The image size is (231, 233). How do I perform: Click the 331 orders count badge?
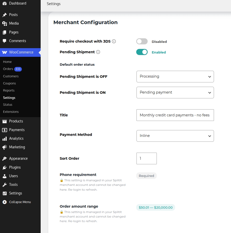[18, 69]
